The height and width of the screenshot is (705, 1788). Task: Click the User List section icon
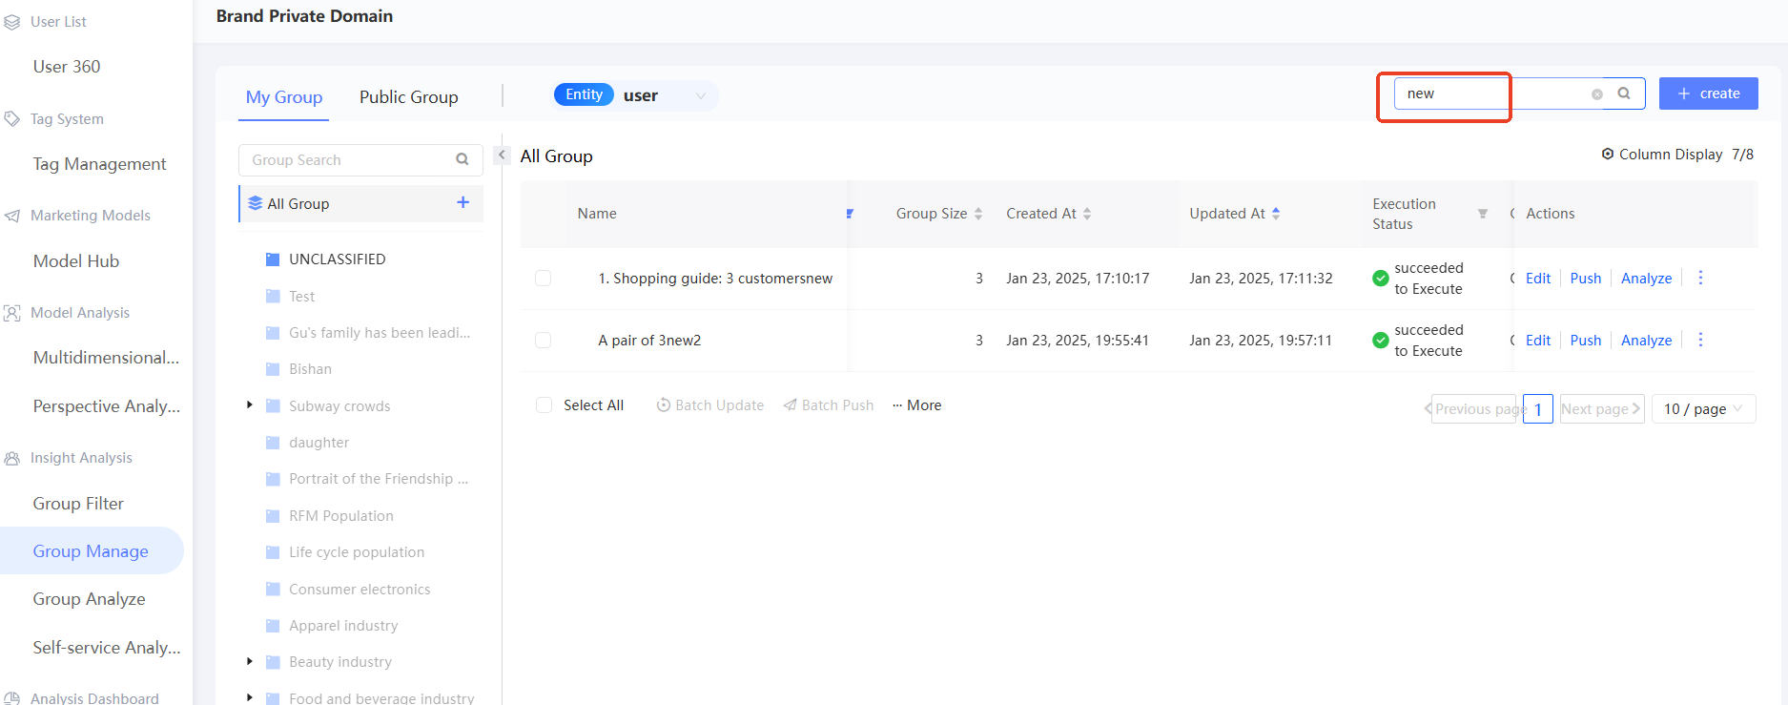click(x=12, y=22)
